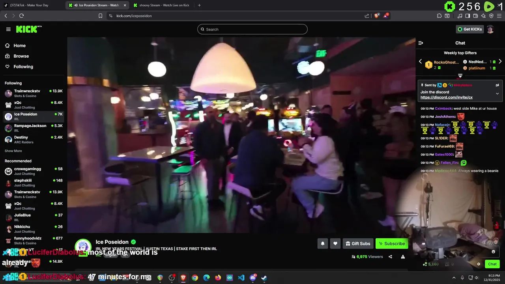The height and width of the screenshot is (284, 505).
Task: Click the Get KICKs button
Action: 469,29
